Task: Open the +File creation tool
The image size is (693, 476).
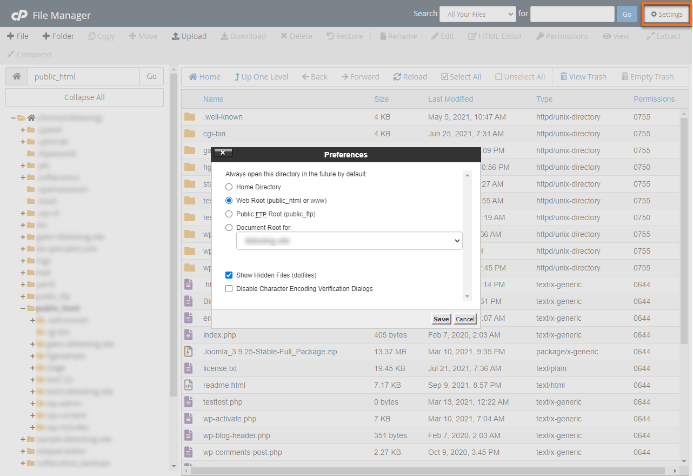Action: [x=18, y=36]
